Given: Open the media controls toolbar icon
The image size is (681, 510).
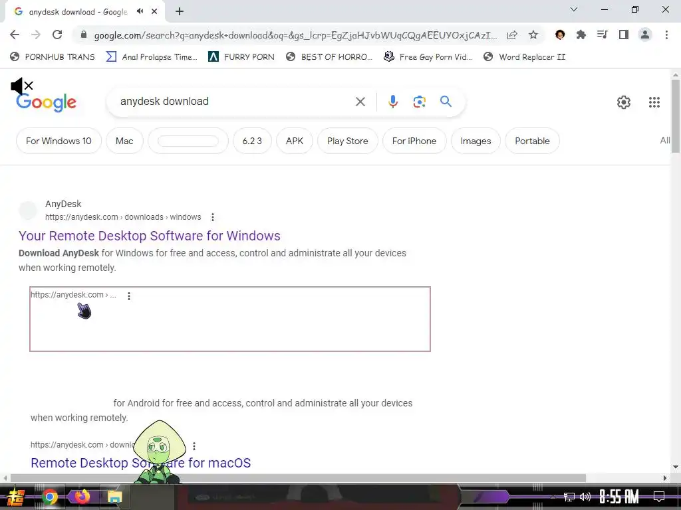Looking at the screenshot, I should tap(603, 35).
